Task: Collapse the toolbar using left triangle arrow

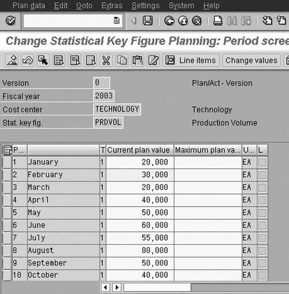Action: 134,20
